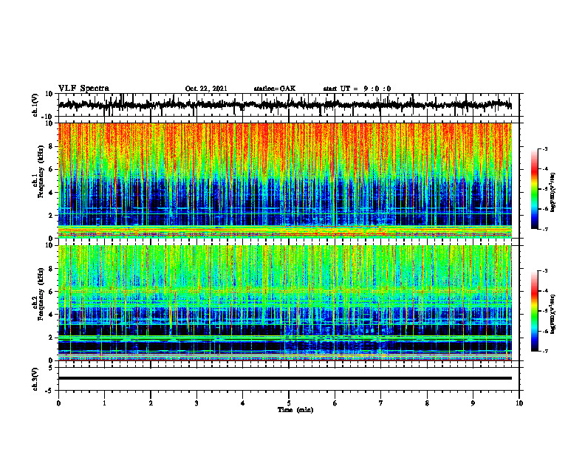Click the "-7" label on ch.2 color scale

(x=544, y=352)
